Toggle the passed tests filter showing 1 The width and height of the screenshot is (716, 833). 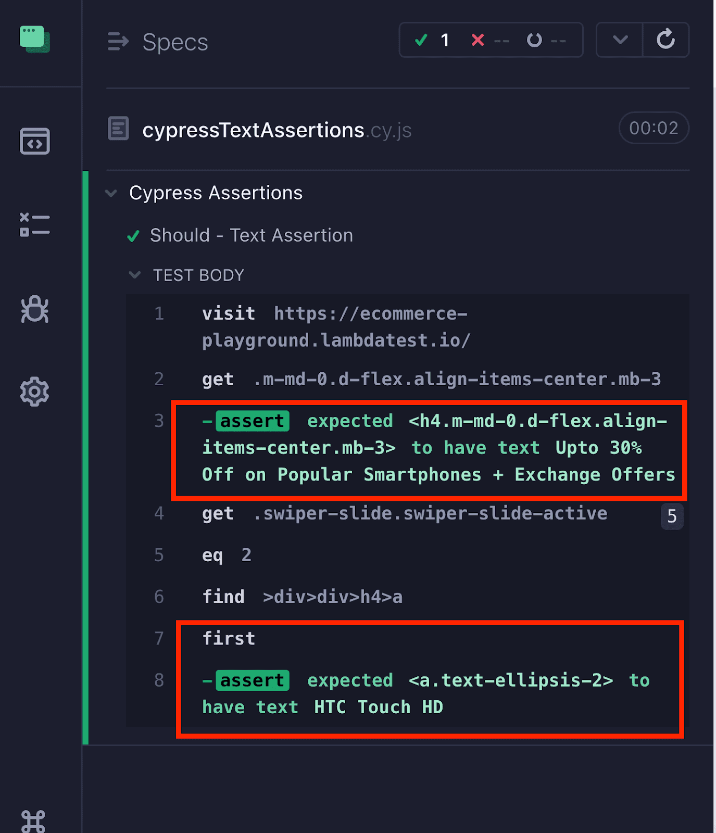pos(432,40)
